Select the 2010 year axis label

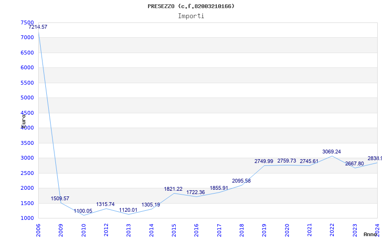[84, 230]
